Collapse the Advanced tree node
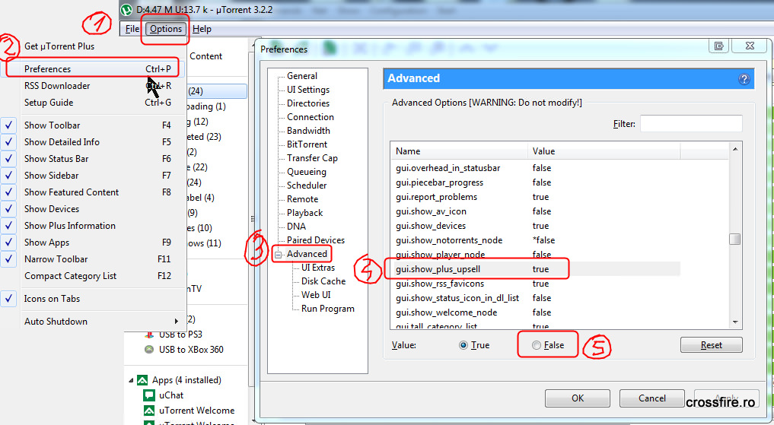 tap(278, 255)
